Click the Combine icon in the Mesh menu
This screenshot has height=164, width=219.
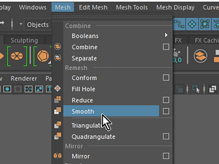tap(57, 46)
